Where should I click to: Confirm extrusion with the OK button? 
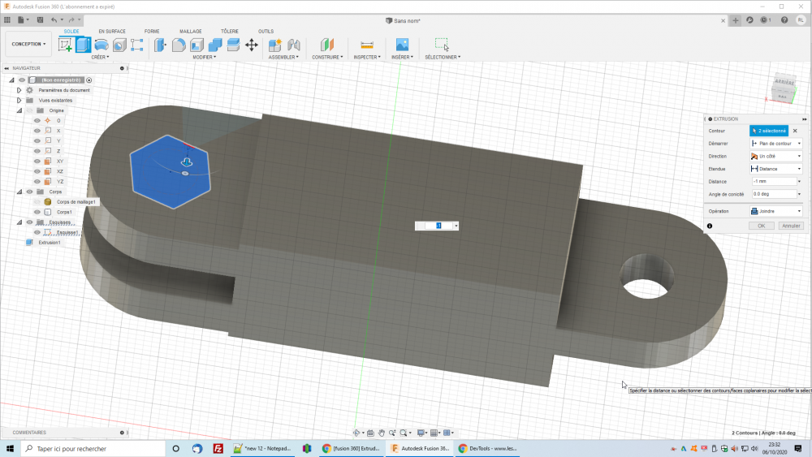pos(762,226)
